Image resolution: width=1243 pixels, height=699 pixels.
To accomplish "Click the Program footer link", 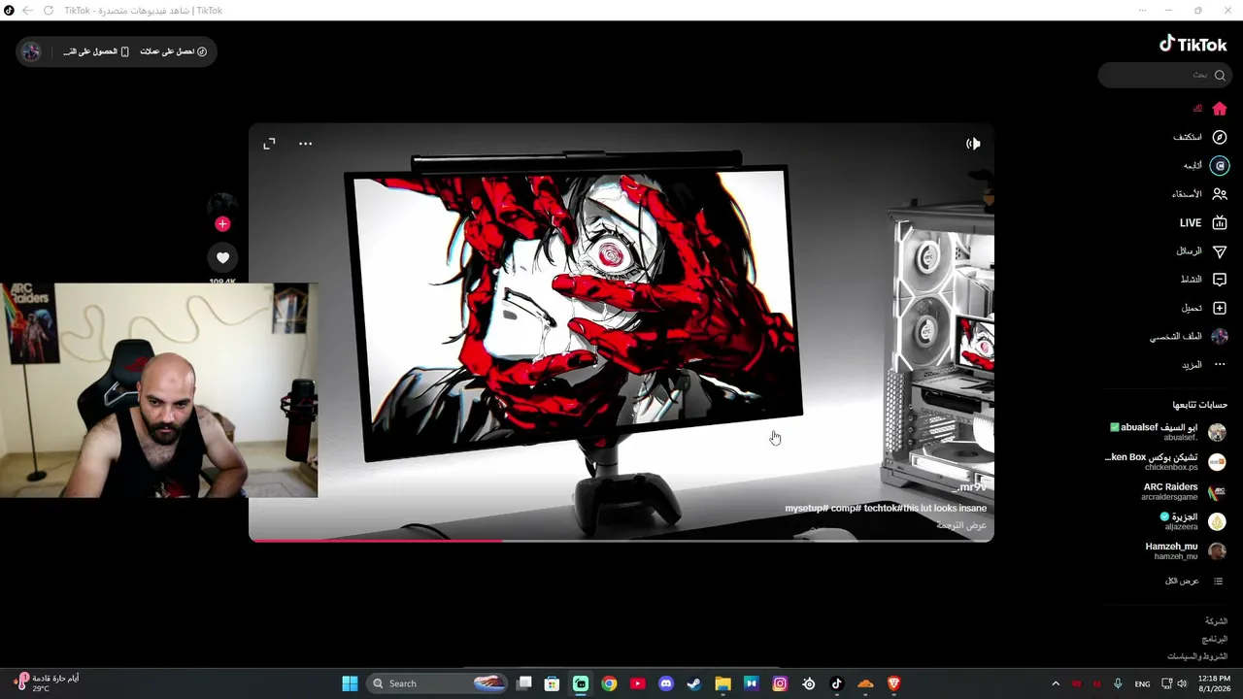I will (1215, 639).
